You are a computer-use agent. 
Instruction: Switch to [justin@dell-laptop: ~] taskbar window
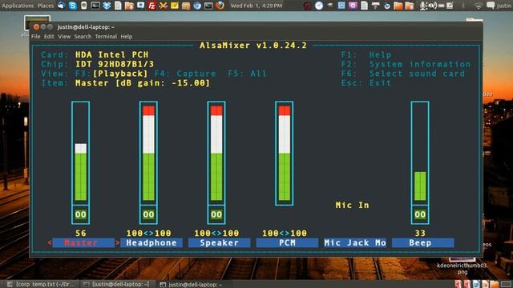[x=117, y=284]
